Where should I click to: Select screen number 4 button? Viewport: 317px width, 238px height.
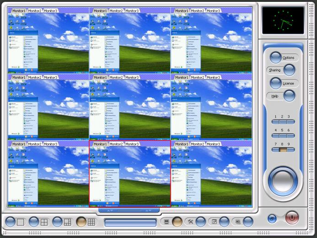point(275,135)
